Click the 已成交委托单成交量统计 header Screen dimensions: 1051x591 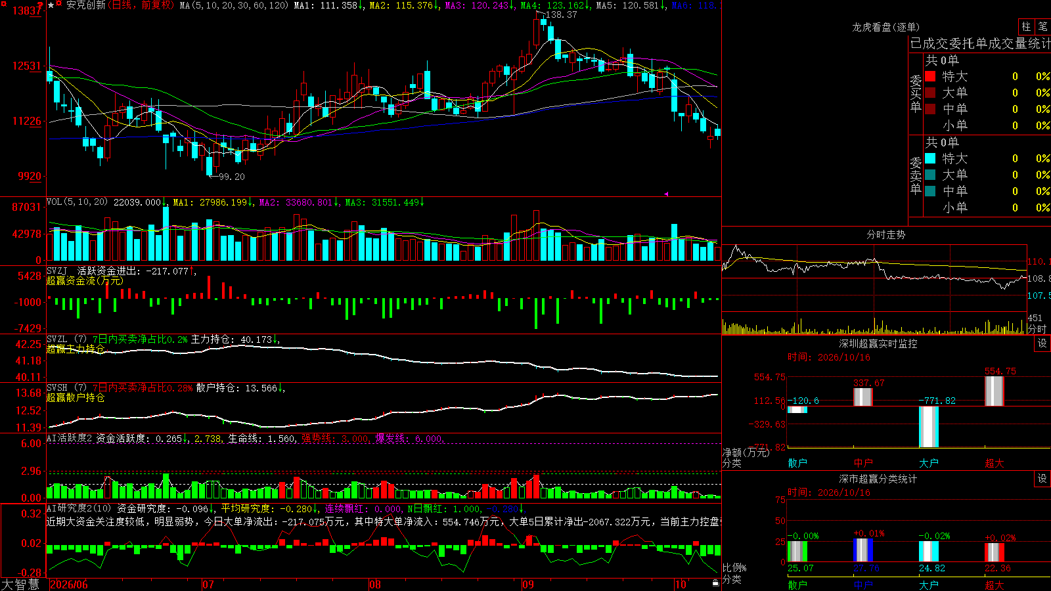980,43
